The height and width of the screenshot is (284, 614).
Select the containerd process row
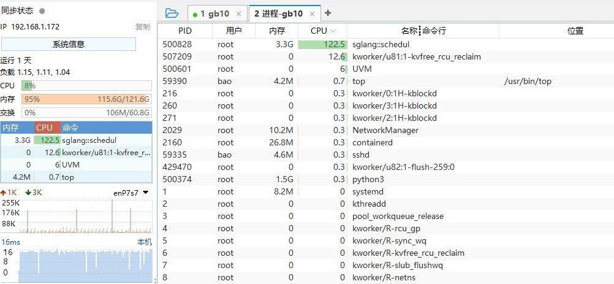pos(385,142)
